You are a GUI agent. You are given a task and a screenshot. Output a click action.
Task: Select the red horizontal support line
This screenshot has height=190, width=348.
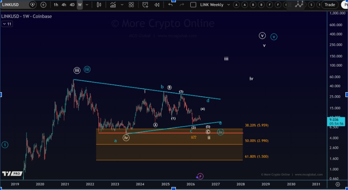(171, 133)
